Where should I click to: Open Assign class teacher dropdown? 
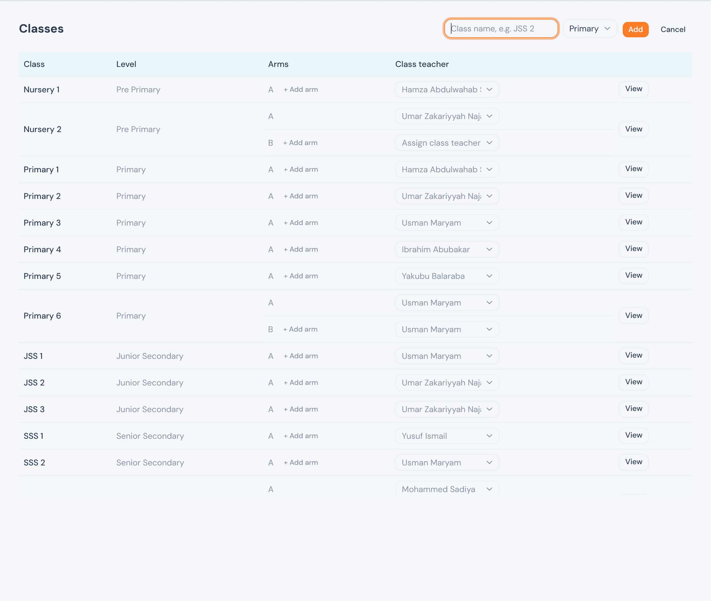[x=447, y=143]
